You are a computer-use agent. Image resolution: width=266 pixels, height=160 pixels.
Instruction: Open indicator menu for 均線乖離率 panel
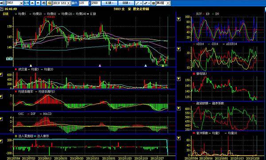pyautogui.click(x=1, y=97)
